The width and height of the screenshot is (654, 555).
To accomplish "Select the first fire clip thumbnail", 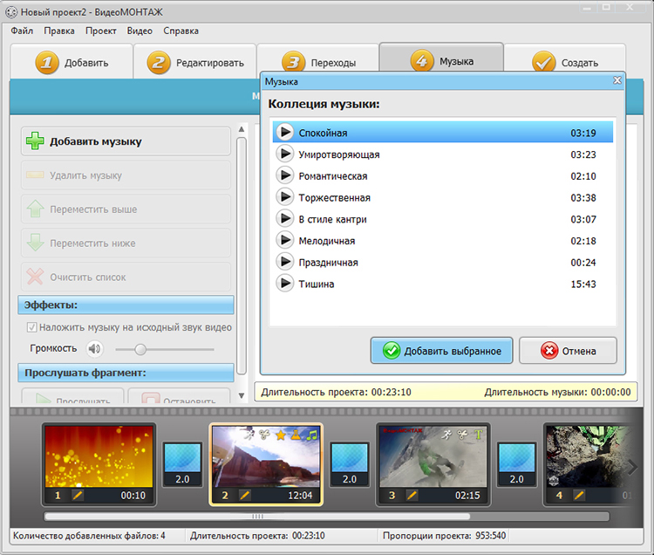I will click(x=99, y=456).
